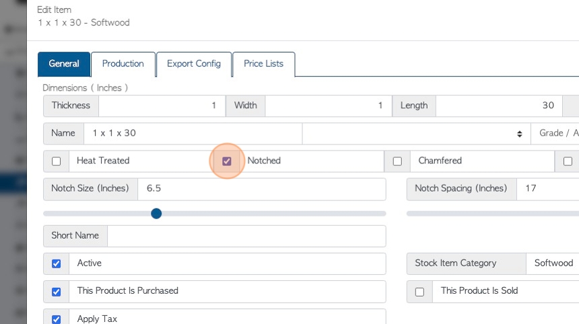Image resolution: width=579 pixels, height=324 pixels.
Task: Click the Width input field
Action: click(329, 106)
